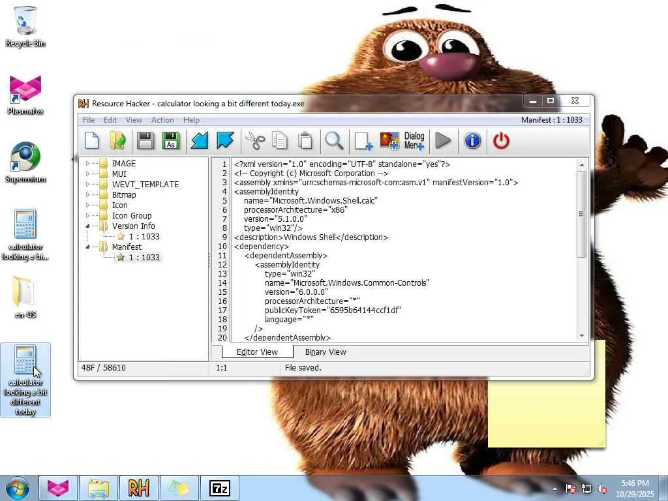The width and height of the screenshot is (668, 501).
Task: Switch to the Binary View tab
Action: [x=326, y=352]
